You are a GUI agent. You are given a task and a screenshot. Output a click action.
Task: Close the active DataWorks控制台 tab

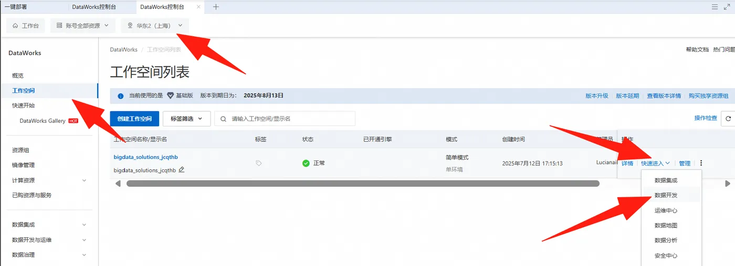pos(198,7)
